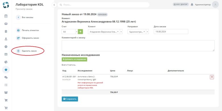Open the task list sidebar icon
Image resolution: width=222 pixels, height=111 pixels.
[6, 85]
